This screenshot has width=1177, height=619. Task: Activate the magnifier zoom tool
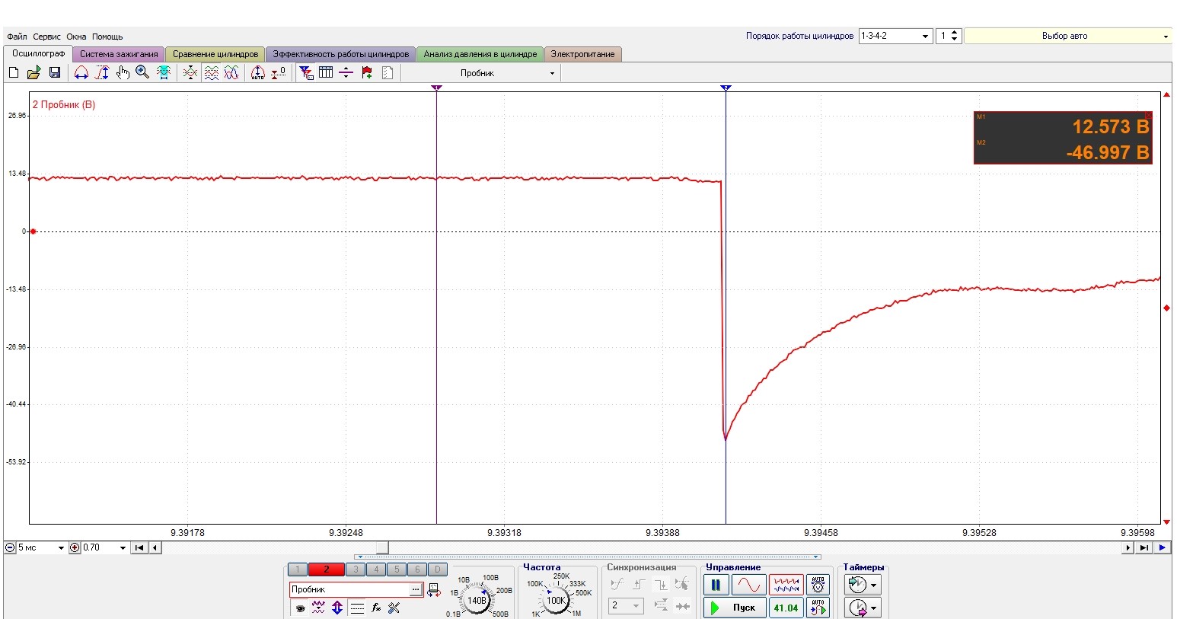click(142, 72)
